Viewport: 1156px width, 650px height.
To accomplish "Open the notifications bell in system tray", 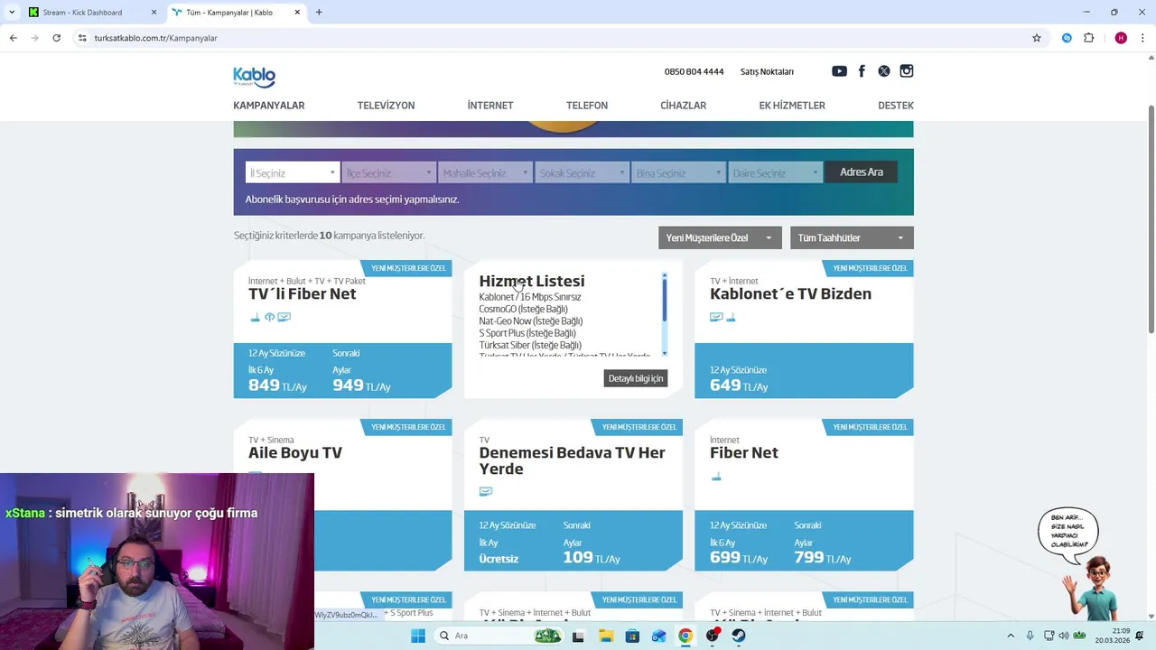I will click(x=1139, y=636).
